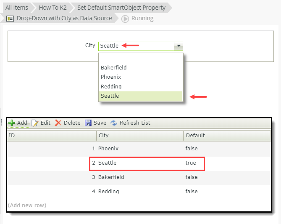Screen dimensions: 281x224
Task: Click the City column header
Action: (x=140, y=136)
